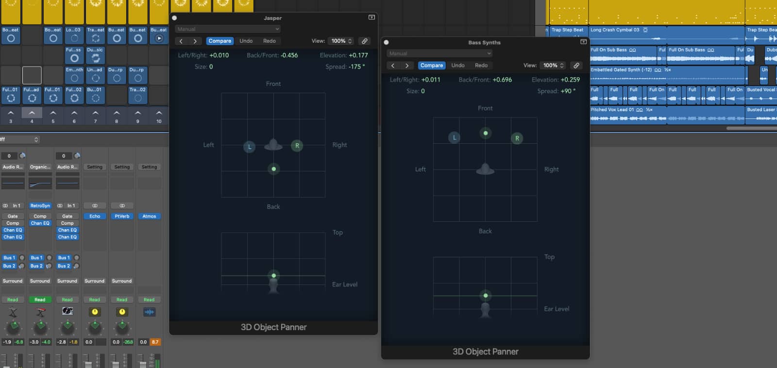Image resolution: width=777 pixels, height=368 pixels.
Task: Click the turntable icon on the third channel strip
Action: coord(68,311)
